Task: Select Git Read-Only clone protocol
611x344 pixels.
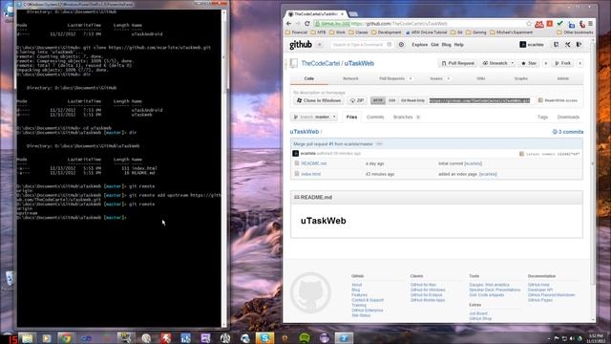Action: (x=412, y=100)
